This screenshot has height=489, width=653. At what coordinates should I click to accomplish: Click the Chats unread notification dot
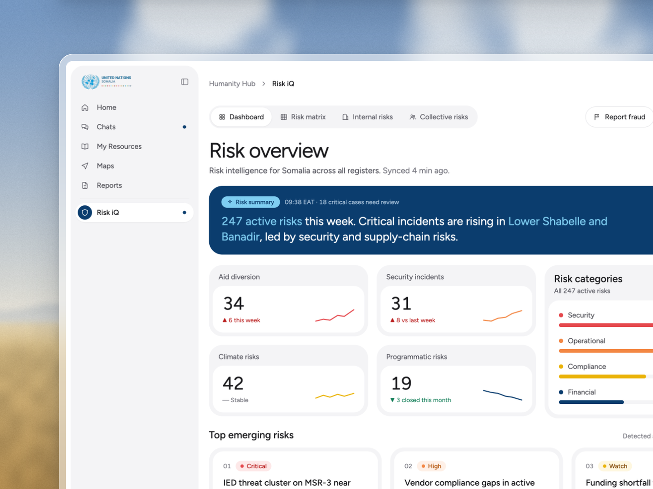click(184, 127)
